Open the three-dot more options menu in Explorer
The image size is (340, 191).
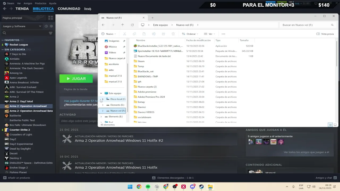coord(223,34)
